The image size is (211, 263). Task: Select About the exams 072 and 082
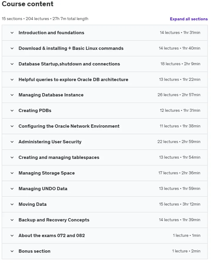click(51, 235)
